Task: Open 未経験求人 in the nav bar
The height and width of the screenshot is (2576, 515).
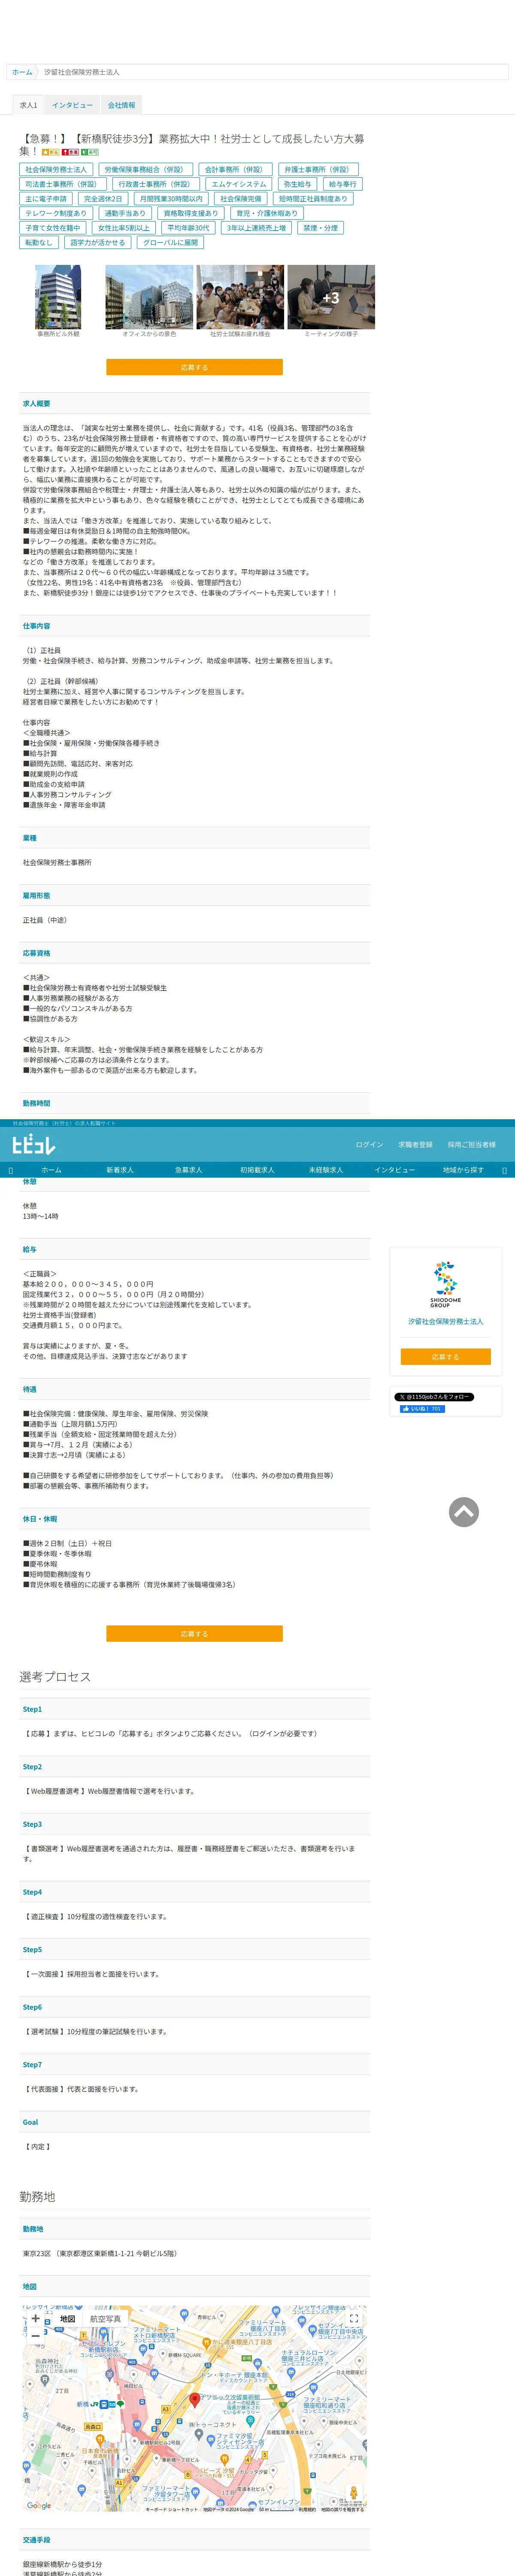Action: click(326, 1170)
